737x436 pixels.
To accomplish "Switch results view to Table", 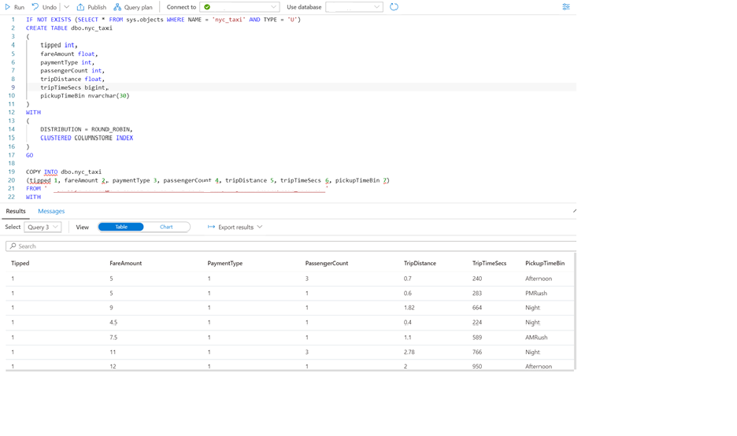I will coord(121,227).
